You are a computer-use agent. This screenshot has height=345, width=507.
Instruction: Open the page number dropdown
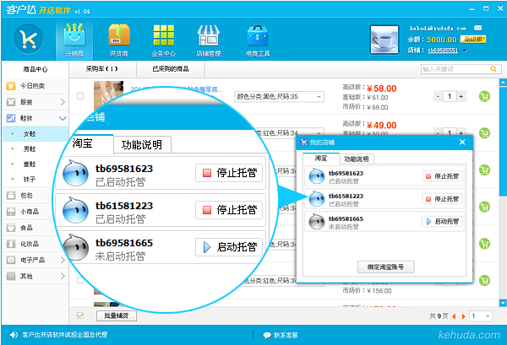482,316
